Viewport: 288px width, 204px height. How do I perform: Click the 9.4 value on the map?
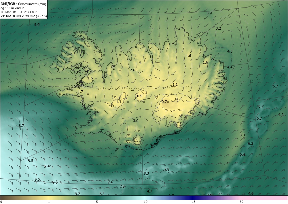[x=47, y=166]
